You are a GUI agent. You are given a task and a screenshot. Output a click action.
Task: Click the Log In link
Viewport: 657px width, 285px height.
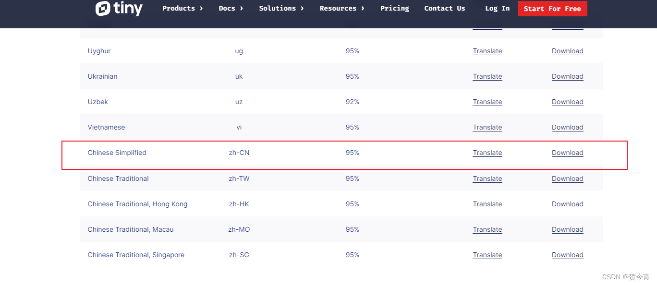498,8
